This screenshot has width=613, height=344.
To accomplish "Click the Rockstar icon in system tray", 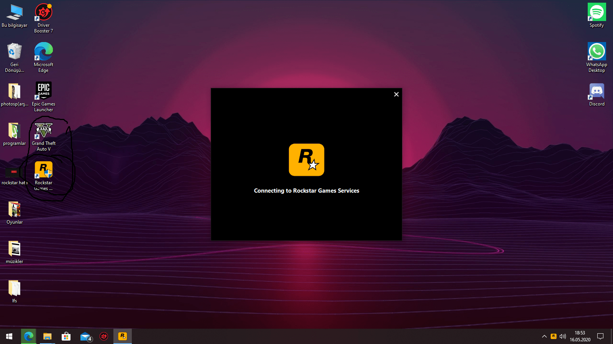I will [x=554, y=336].
